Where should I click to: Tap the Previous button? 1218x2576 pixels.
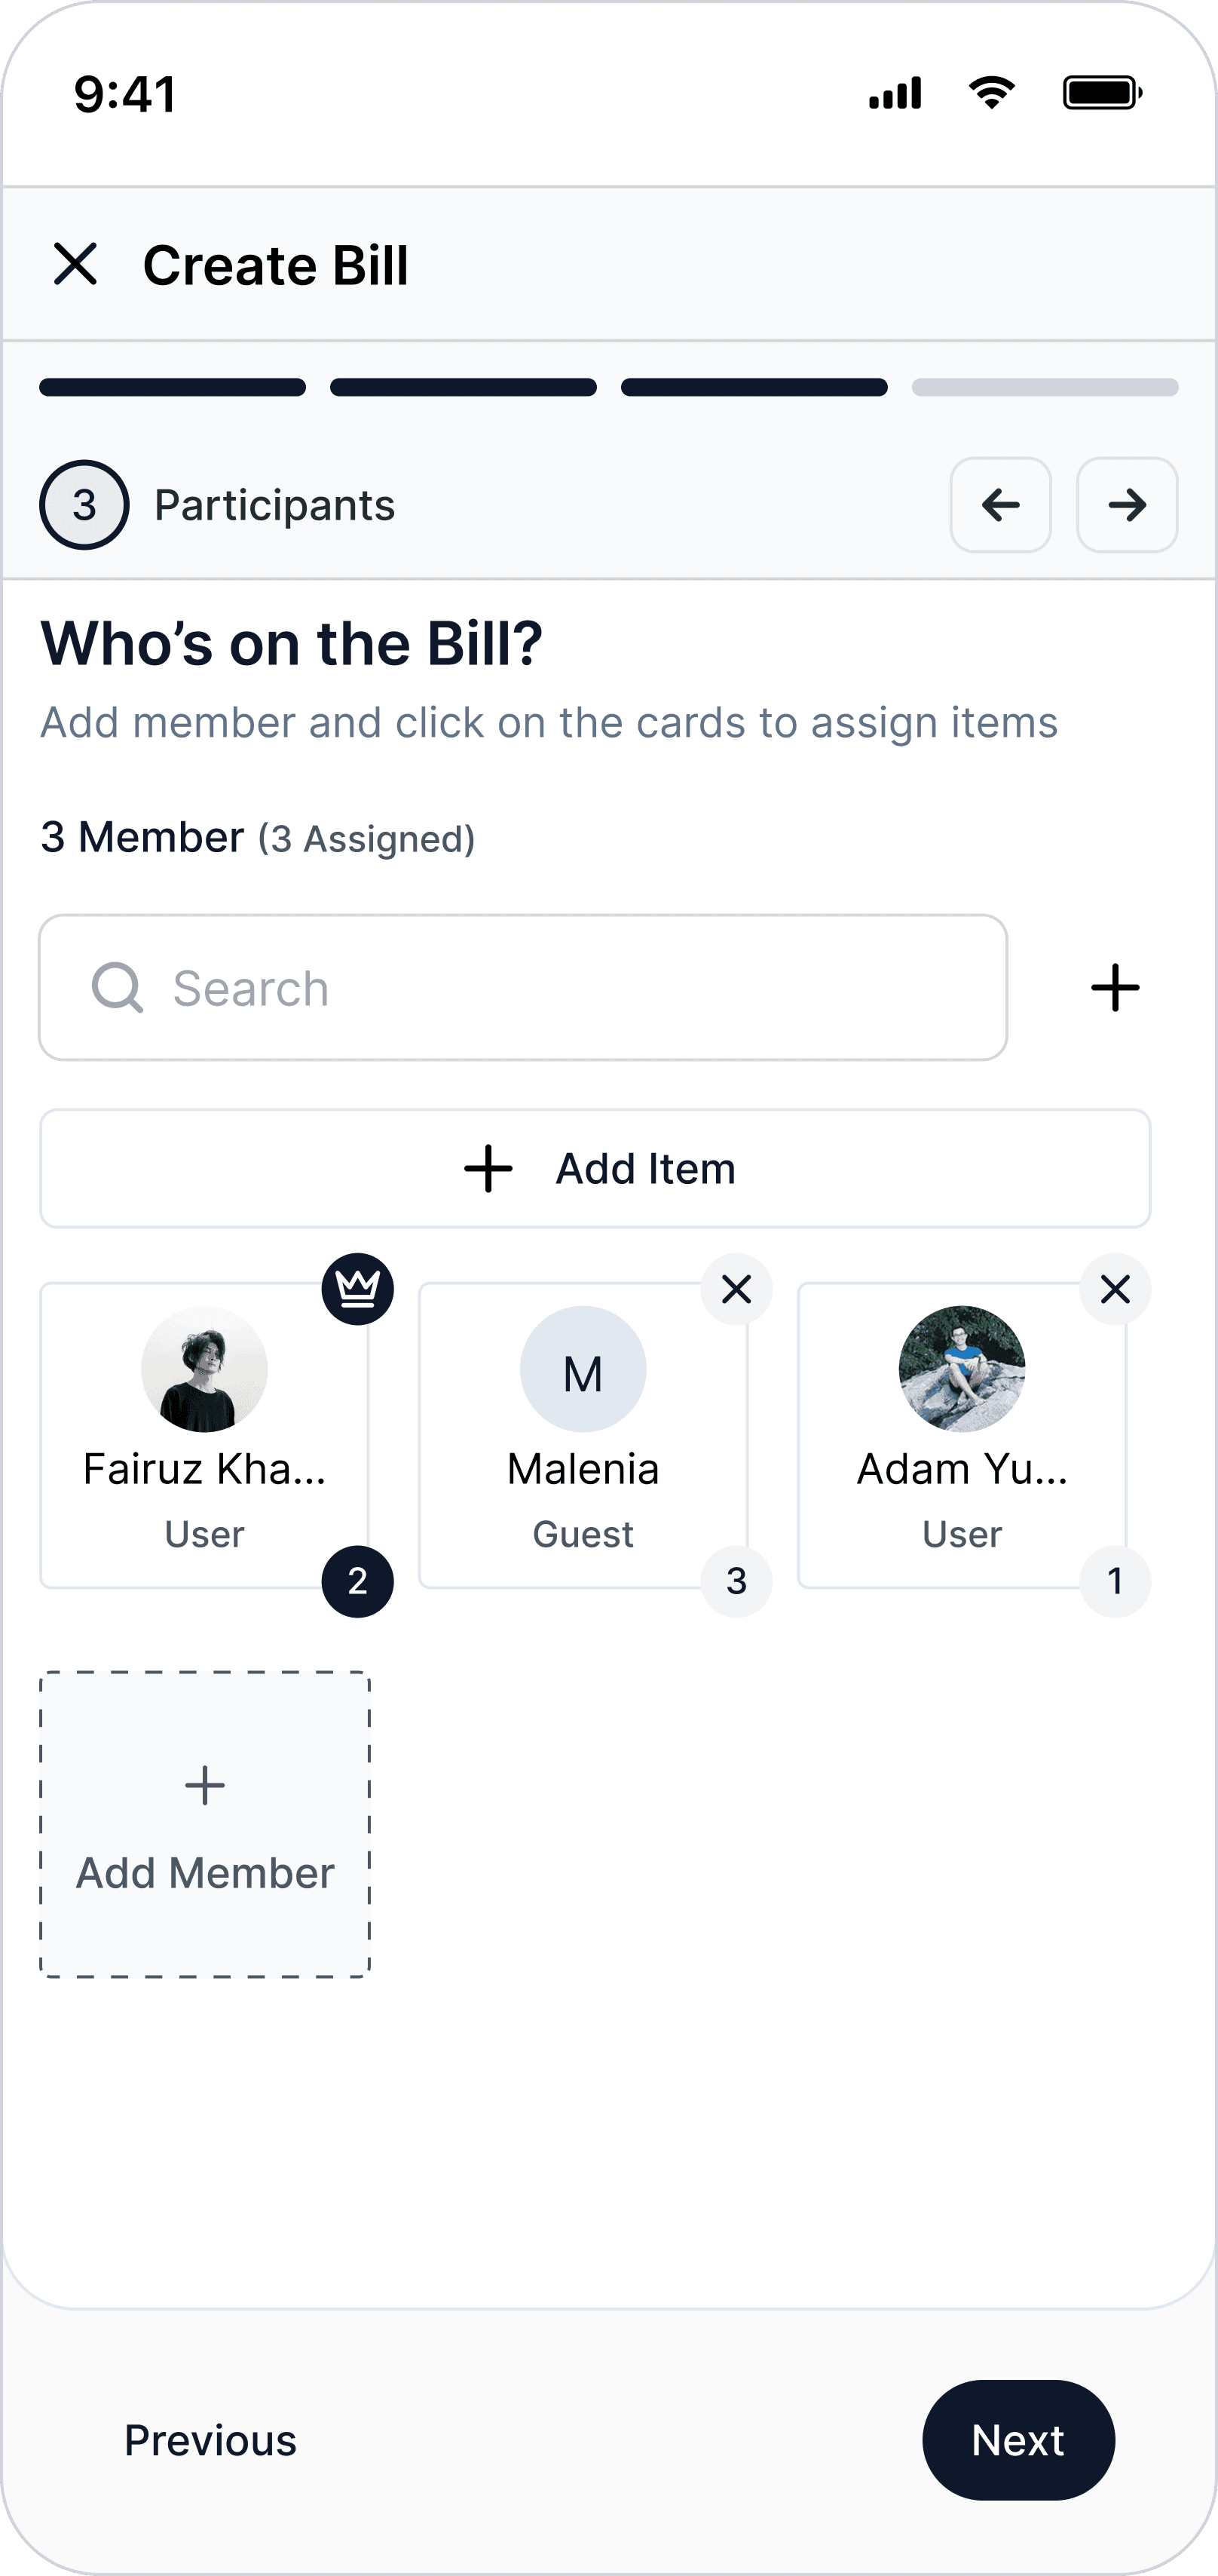[210, 2440]
